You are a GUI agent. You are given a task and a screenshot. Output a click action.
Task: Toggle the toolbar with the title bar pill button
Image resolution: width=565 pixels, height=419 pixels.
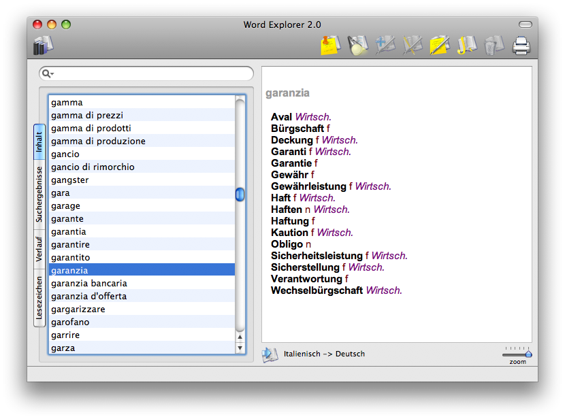click(x=525, y=24)
